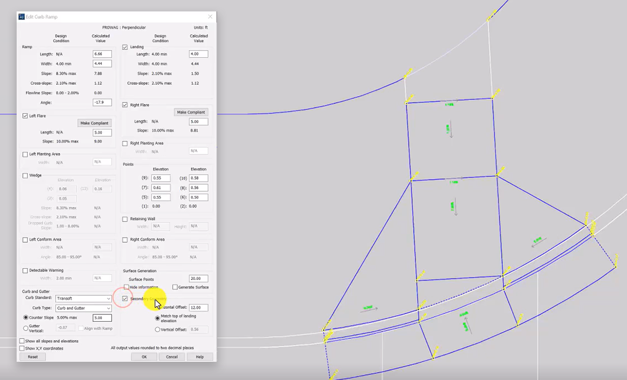
Task: Enable the Wedge option
Action: pyautogui.click(x=25, y=176)
